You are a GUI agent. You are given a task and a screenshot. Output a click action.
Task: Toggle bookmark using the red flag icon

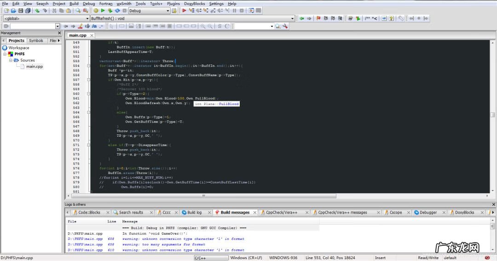point(318,18)
